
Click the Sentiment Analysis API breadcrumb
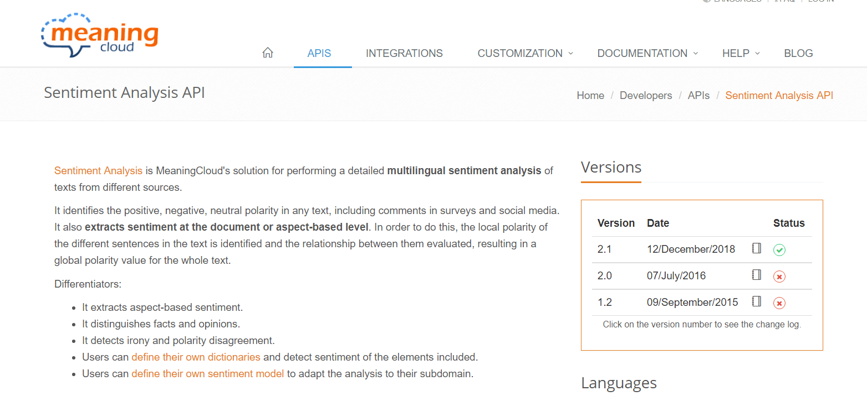[x=779, y=96]
